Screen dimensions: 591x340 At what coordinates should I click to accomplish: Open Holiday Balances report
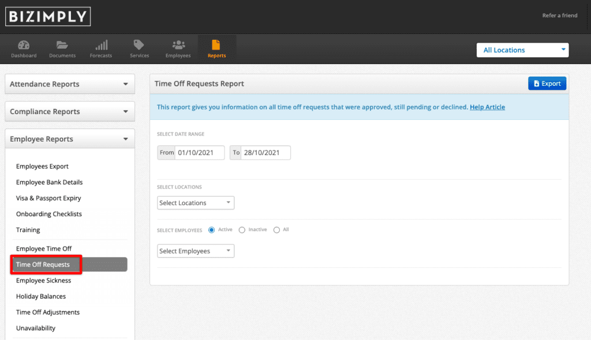41,296
